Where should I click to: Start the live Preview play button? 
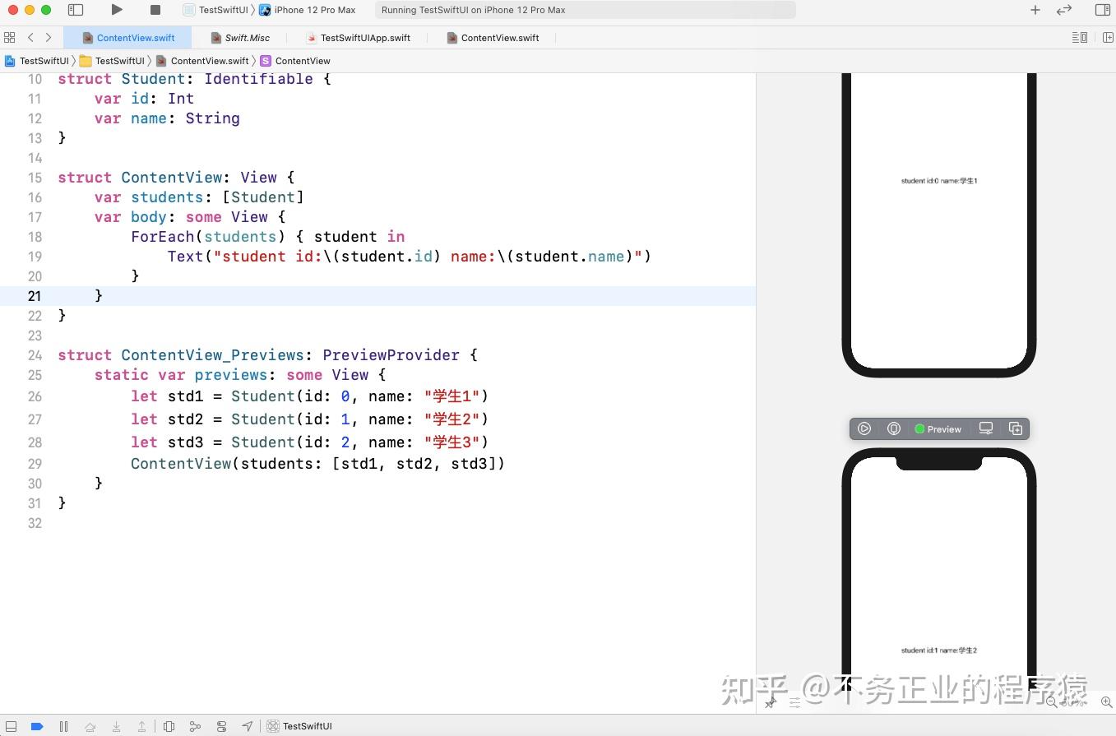864,428
